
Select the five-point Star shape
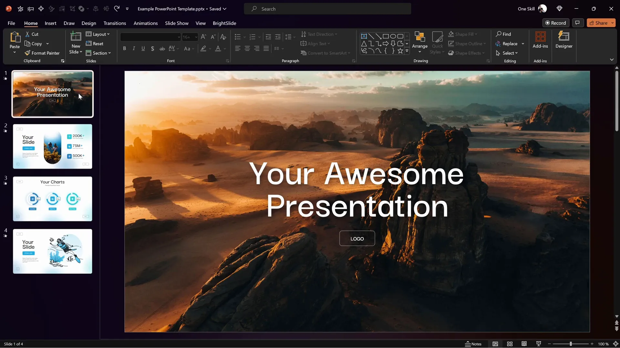click(x=400, y=51)
